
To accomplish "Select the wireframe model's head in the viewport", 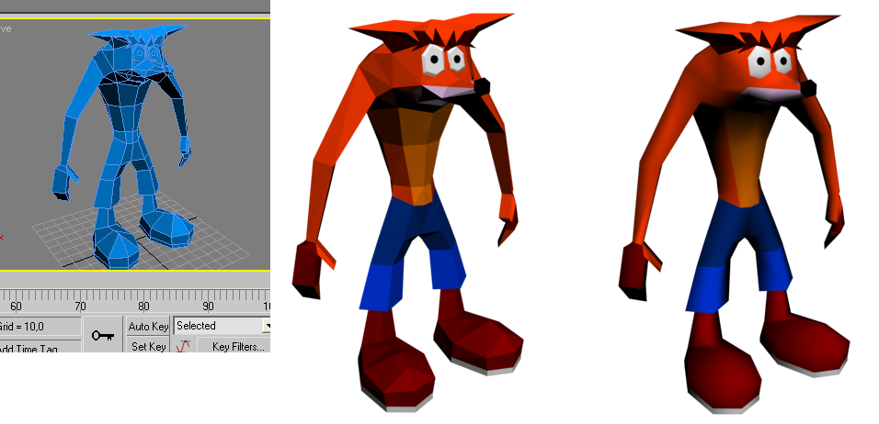I will (144, 57).
